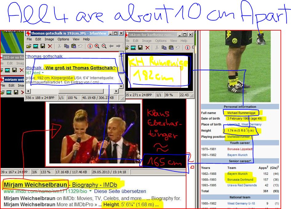Click footballer photo in Wikipedia infobox
291x209 pixels.
[x=240, y=66]
